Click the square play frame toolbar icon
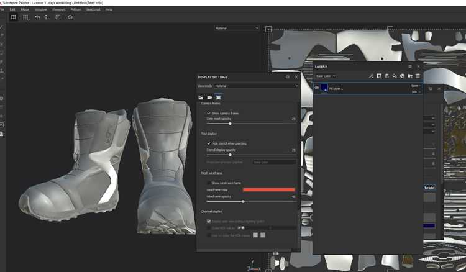The image size is (466, 272). coord(58,17)
